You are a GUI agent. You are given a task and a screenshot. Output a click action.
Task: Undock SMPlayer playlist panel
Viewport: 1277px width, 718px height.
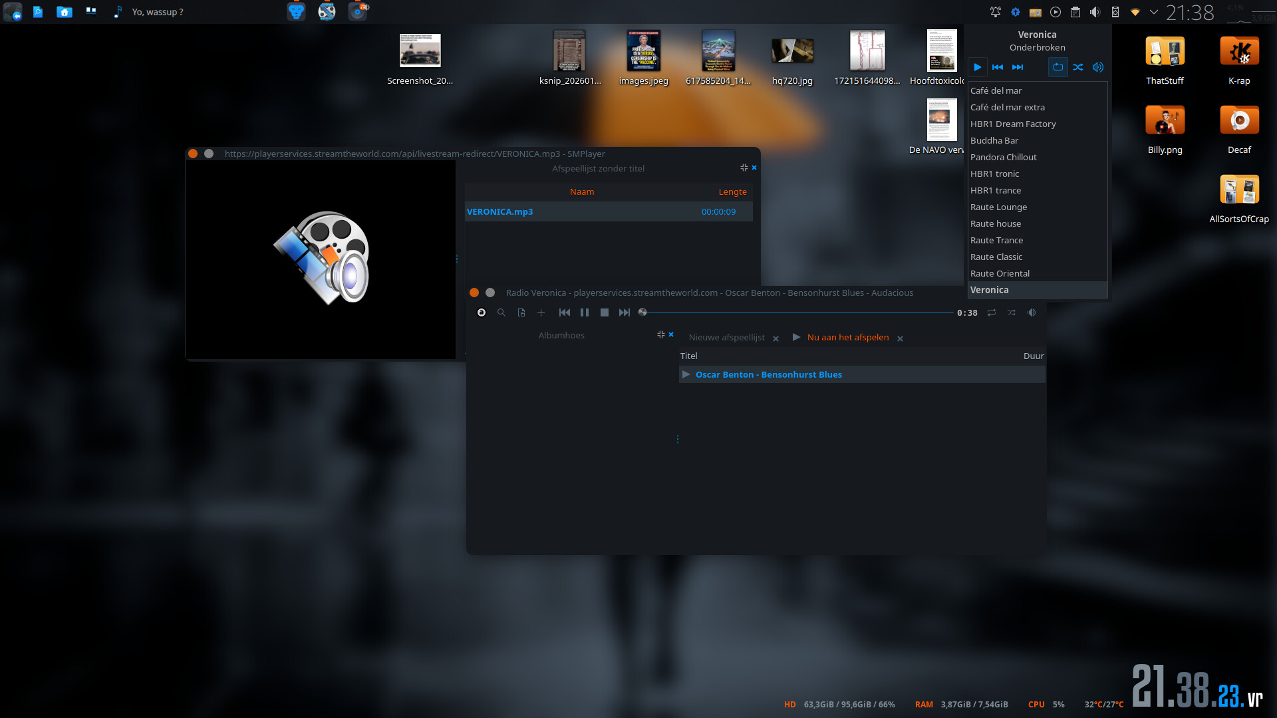coord(744,168)
